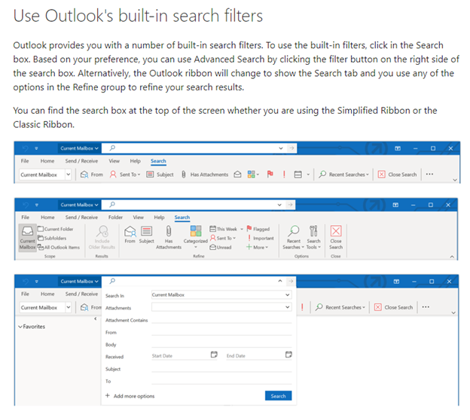Open ribbon Current Mailbox combo in Simplified Ribbon image
This screenshot has height=420, width=470.
[45, 175]
